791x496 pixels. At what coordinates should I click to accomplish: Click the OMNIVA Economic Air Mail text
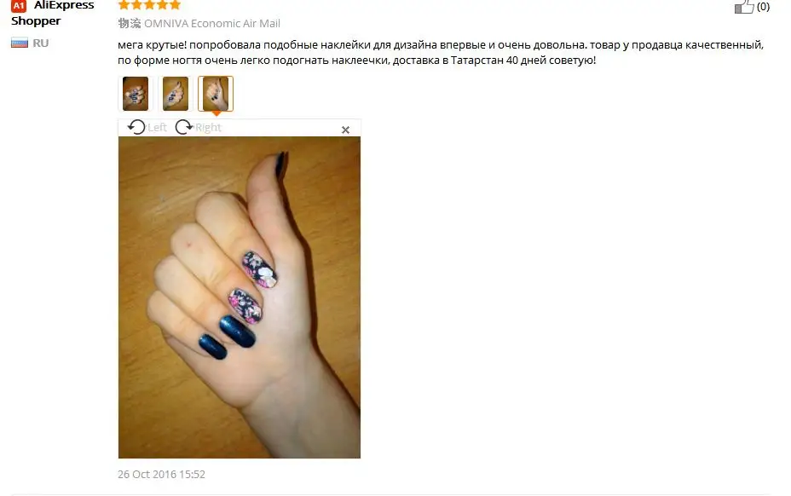tap(212, 23)
